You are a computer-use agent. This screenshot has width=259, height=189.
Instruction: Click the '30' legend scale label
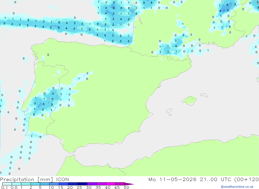89,187
